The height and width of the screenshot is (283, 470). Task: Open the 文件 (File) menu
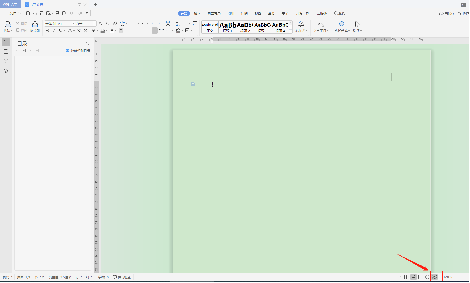tap(12, 13)
